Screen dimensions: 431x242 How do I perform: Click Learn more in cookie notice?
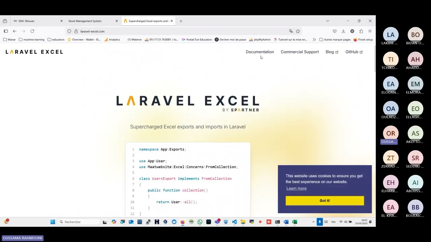296,188
